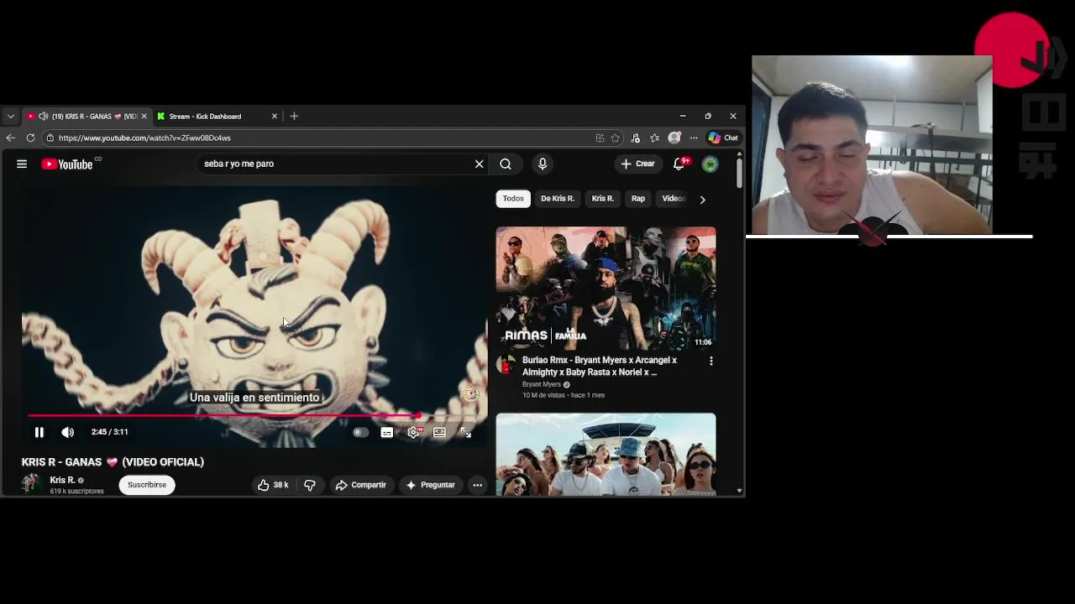Viewport: 1075px width, 604px height.
Task: Open Bryant Myers channel name
Action: point(542,384)
